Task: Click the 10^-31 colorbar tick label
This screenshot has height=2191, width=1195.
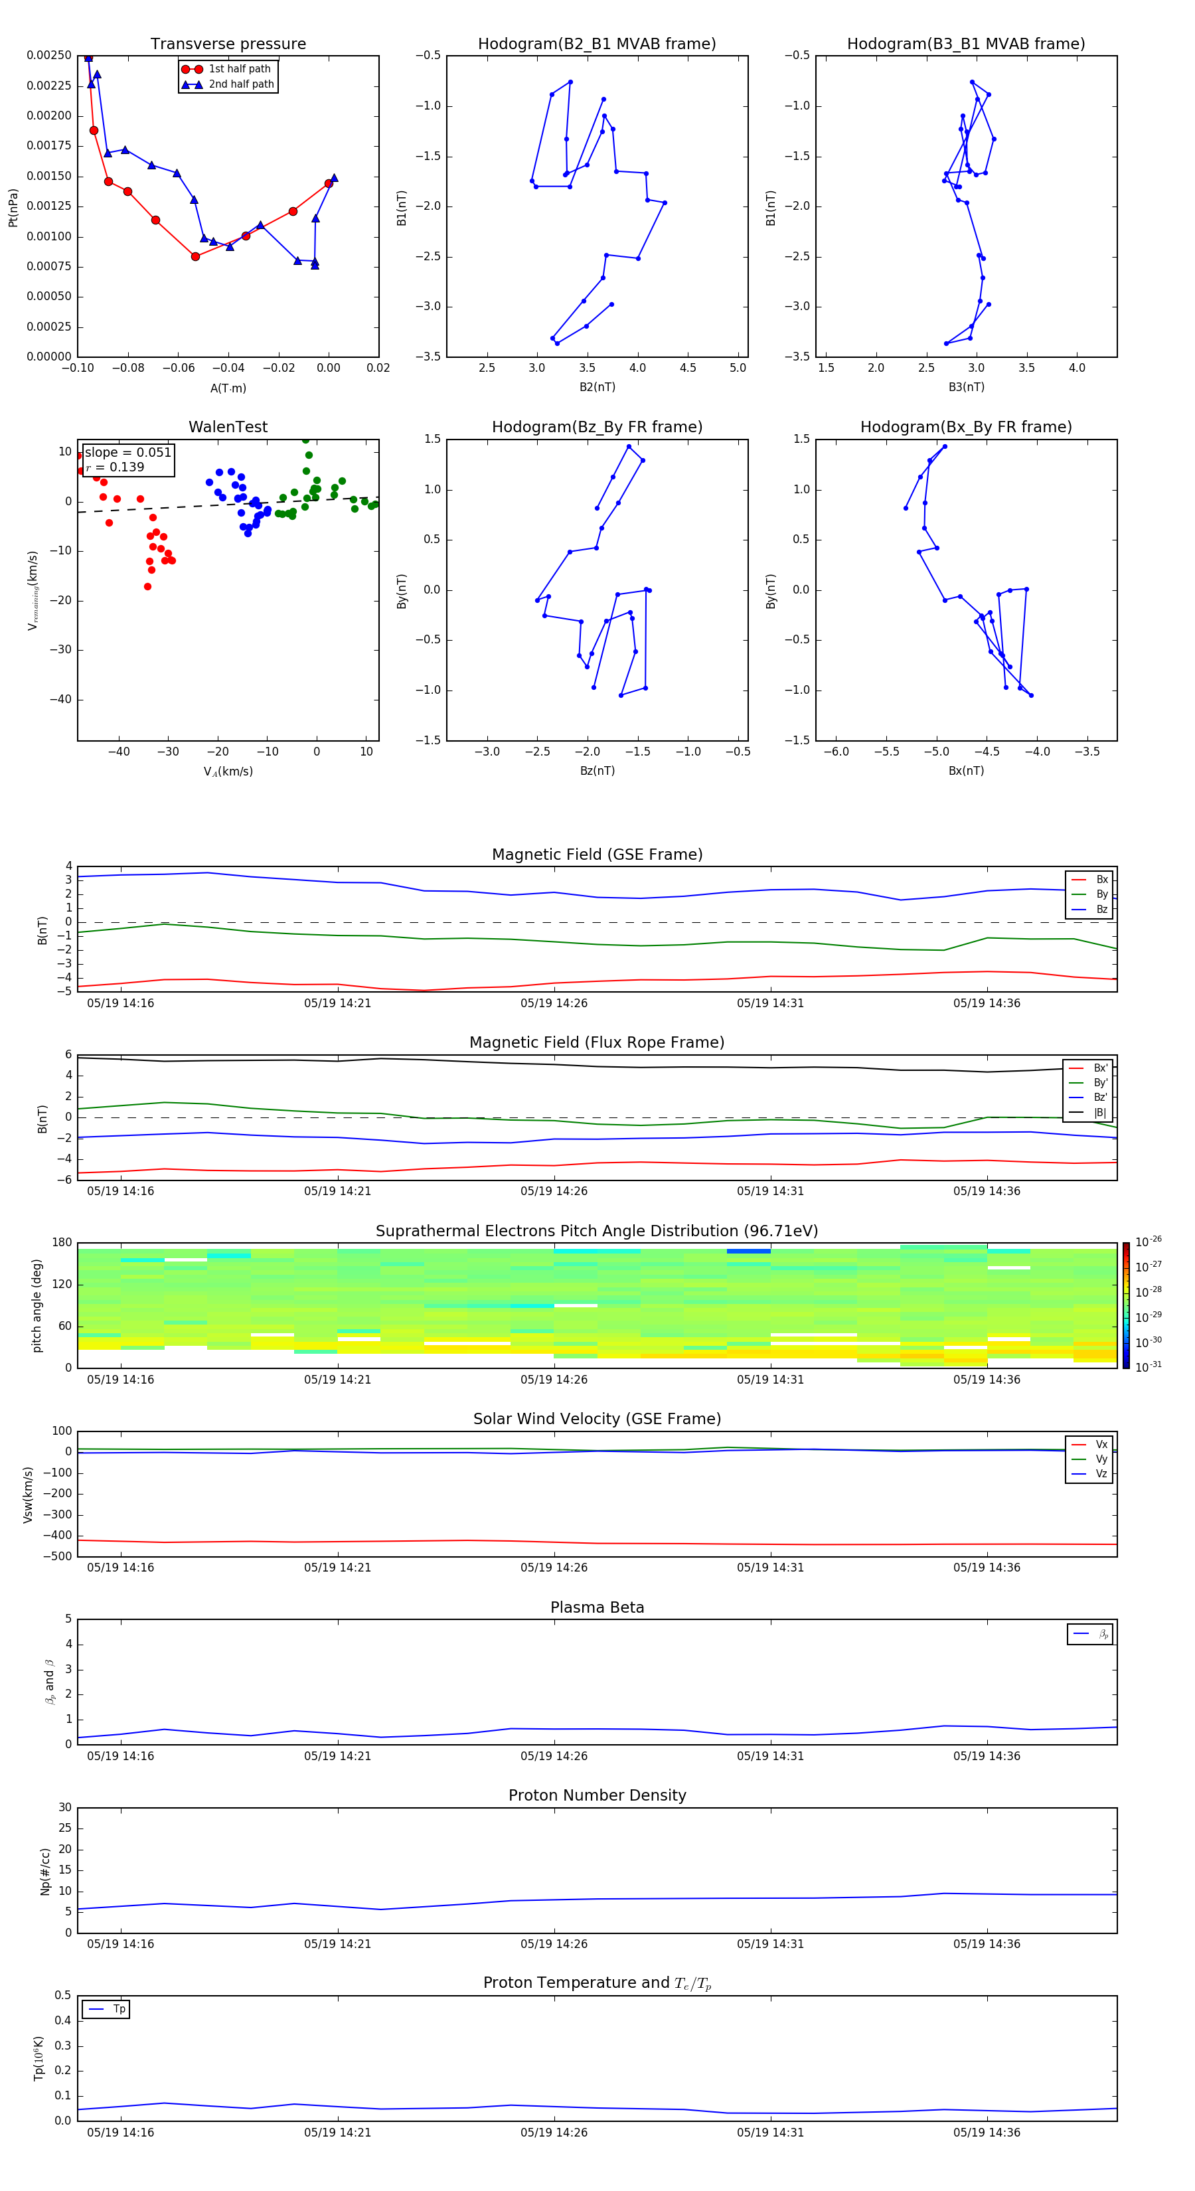Action: [1149, 1367]
